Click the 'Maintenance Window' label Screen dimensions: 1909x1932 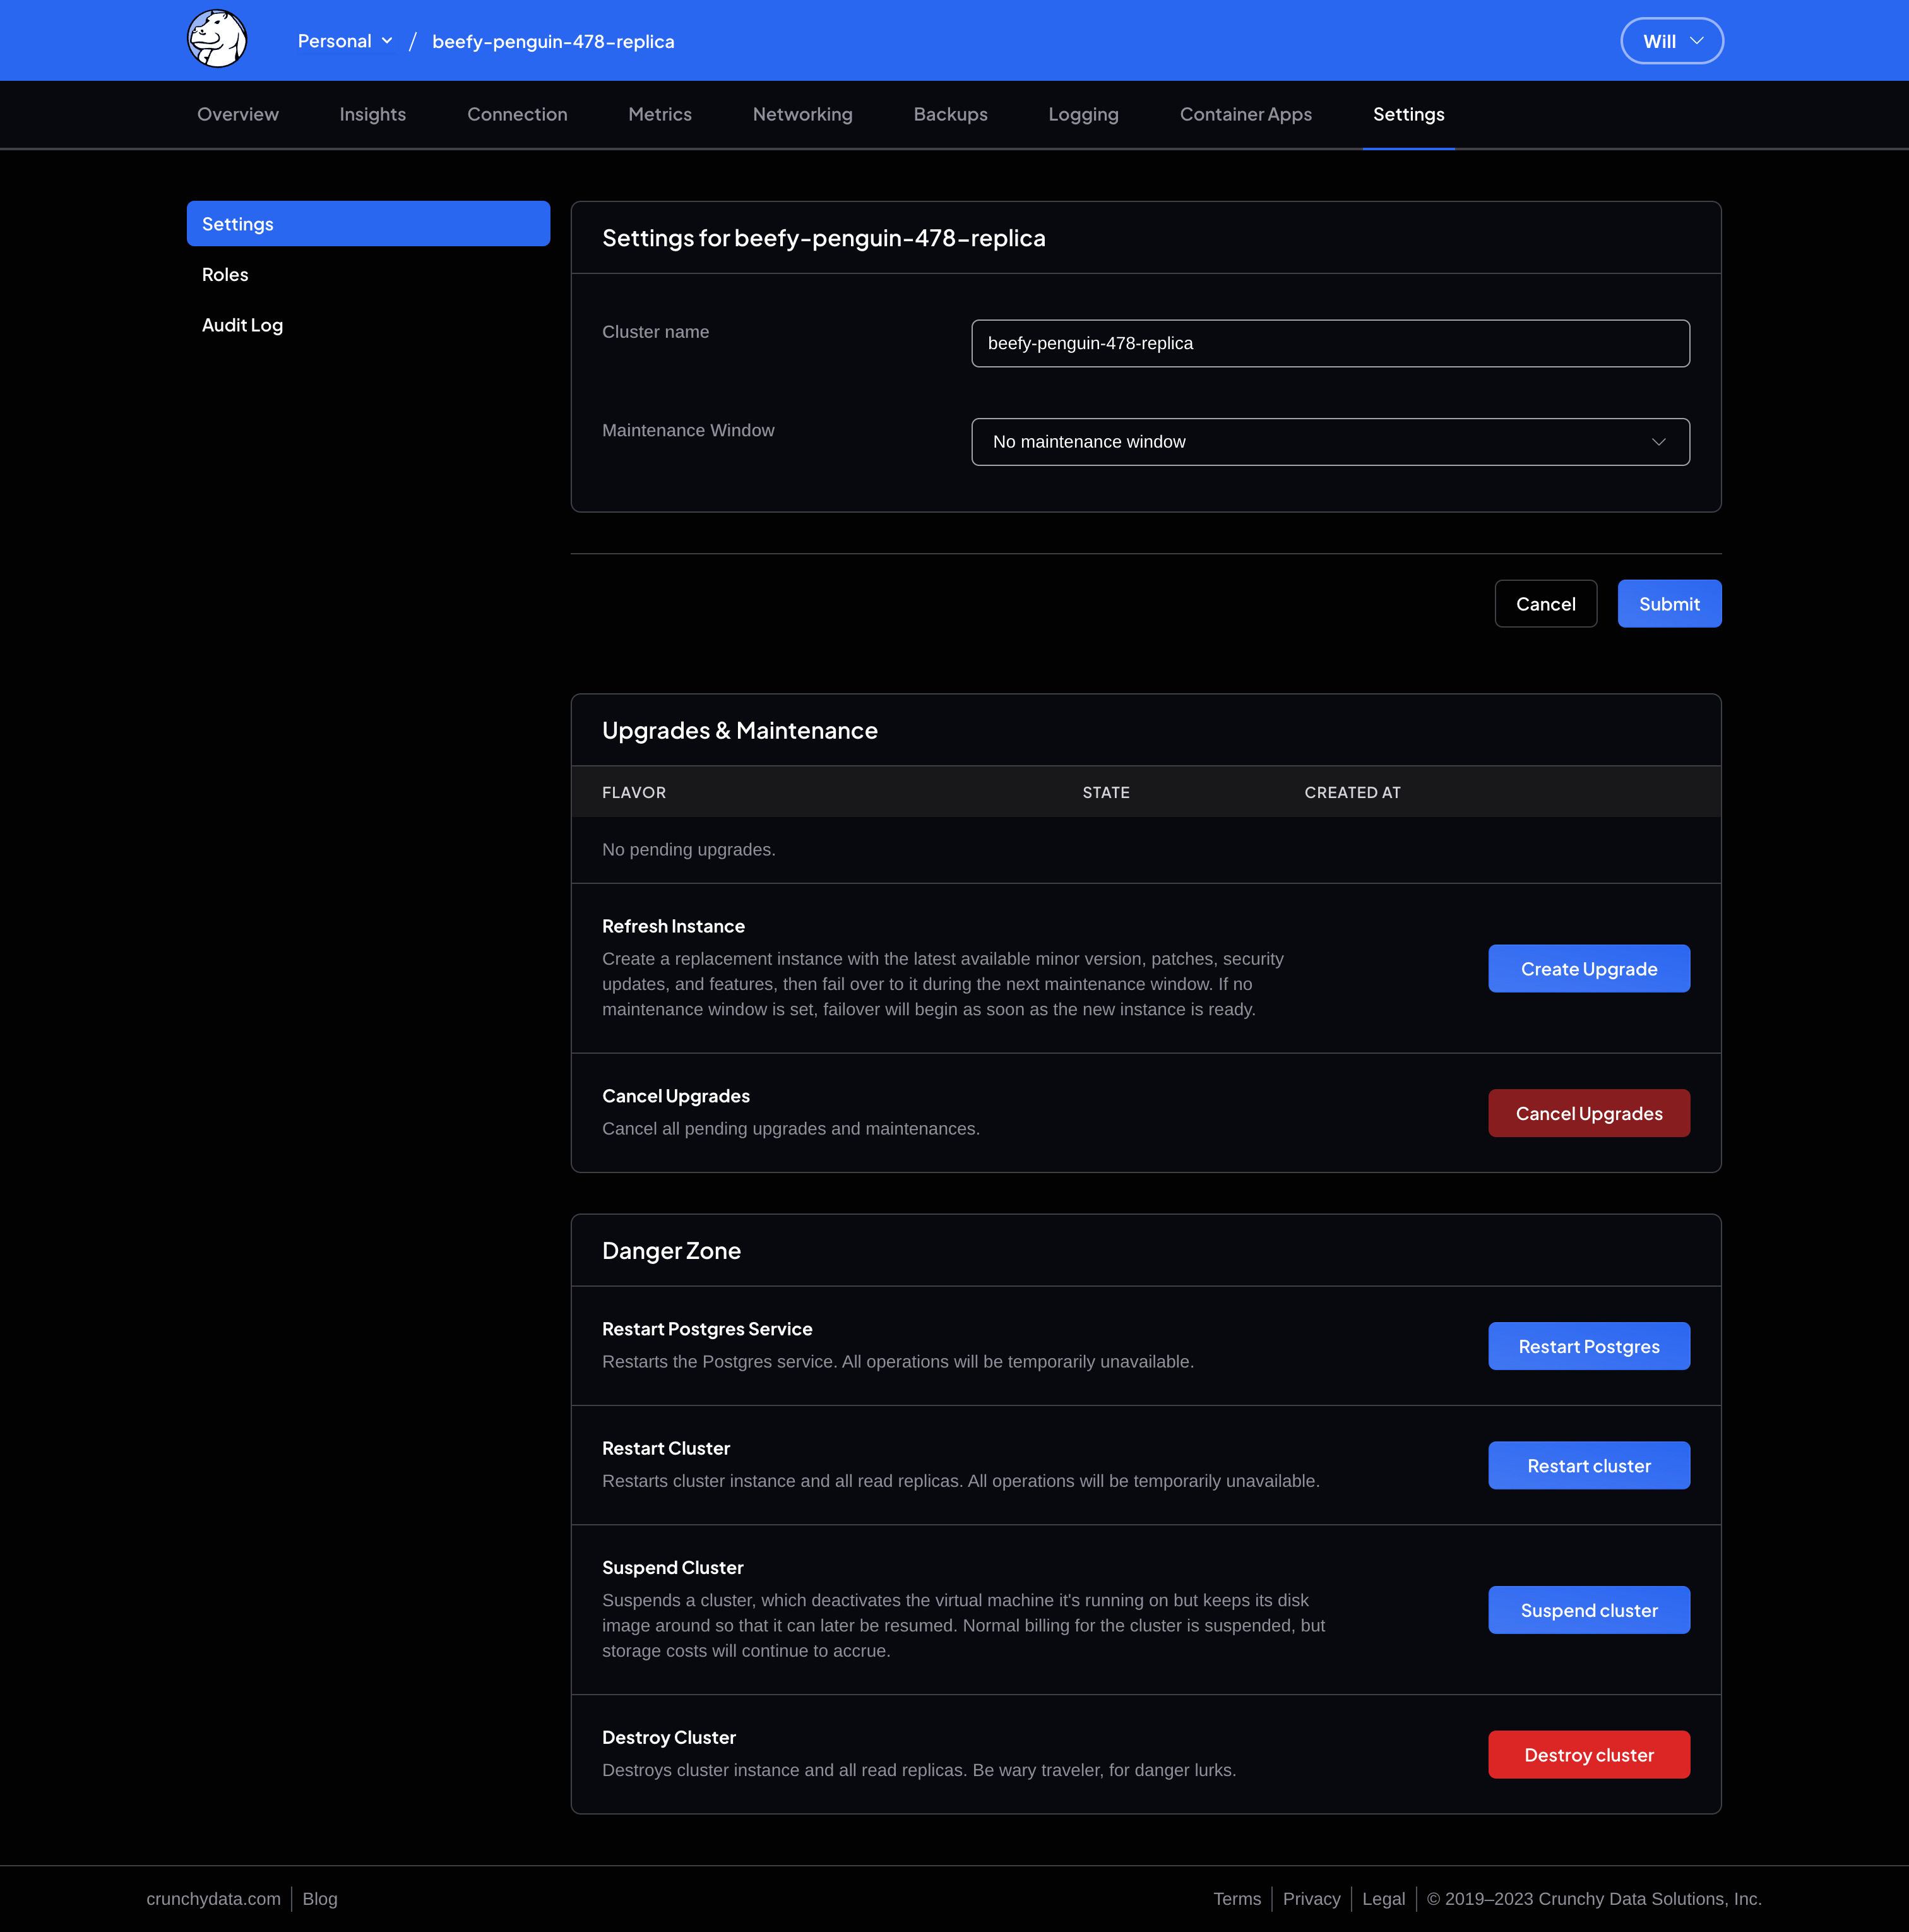688,430
